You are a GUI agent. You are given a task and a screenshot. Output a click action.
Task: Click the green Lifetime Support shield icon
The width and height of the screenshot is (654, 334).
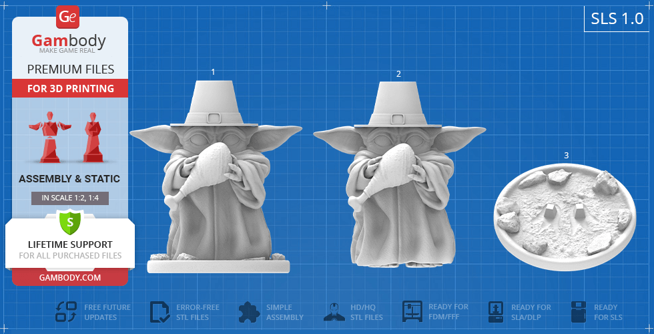pyautogui.click(x=69, y=220)
